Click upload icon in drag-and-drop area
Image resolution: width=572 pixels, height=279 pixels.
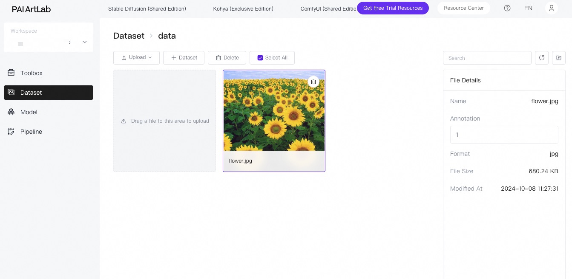tap(124, 121)
